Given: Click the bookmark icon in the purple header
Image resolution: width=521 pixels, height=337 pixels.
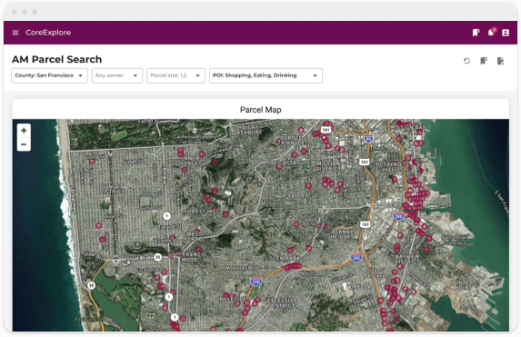Looking at the screenshot, I should (476, 33).
